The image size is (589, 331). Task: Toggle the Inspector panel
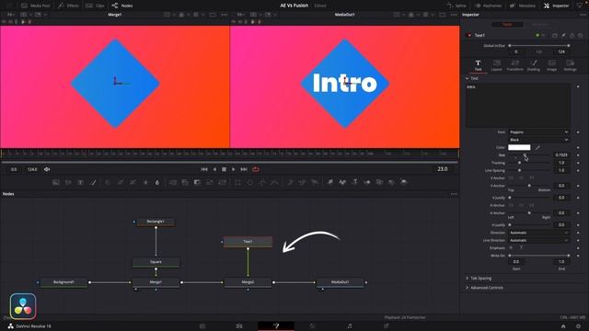(556, 6)
